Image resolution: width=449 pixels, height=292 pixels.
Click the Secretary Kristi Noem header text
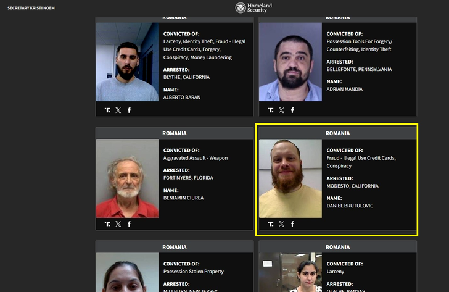(31, 8)
